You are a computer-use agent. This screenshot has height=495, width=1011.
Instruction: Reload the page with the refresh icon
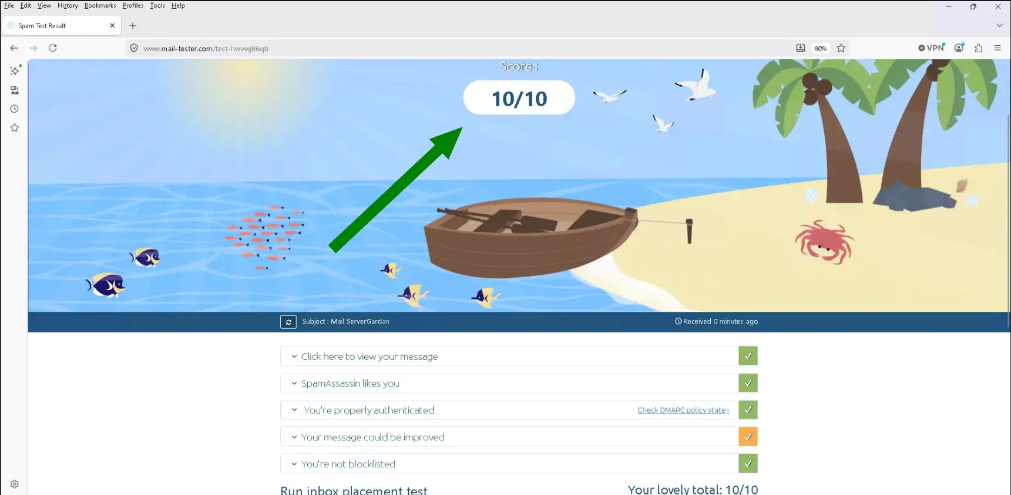click(x=53, y=48)
